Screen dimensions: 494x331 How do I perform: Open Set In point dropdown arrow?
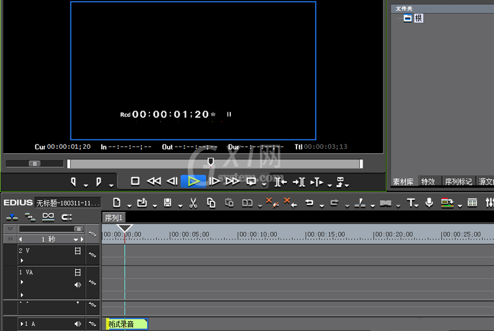(x=86, y=185)
